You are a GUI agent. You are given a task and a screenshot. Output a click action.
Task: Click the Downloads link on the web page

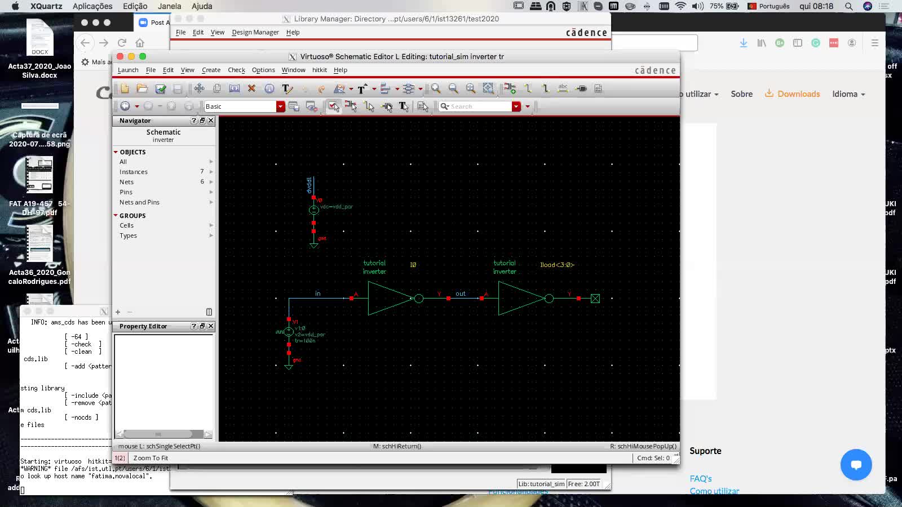coord(792,94)
